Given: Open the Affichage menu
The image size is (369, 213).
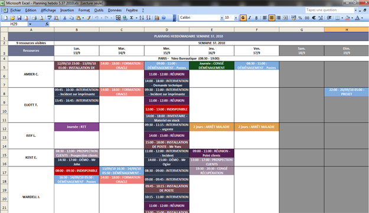Looking at the screenshot, I should 48,10.
